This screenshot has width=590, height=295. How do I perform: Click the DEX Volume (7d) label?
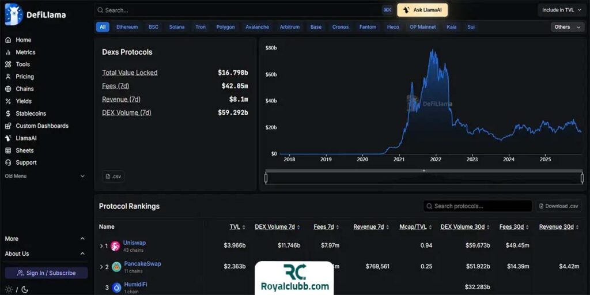point(126,112)
